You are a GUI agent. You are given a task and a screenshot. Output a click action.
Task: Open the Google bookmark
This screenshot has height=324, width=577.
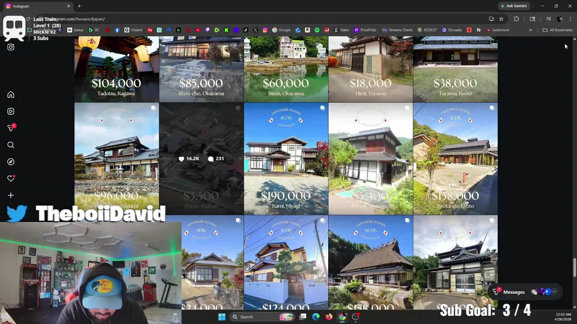click(x=281, y=30)
